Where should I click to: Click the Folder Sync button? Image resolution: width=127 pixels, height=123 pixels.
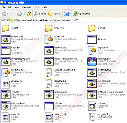pyautogui.click(x=81, y=14)
